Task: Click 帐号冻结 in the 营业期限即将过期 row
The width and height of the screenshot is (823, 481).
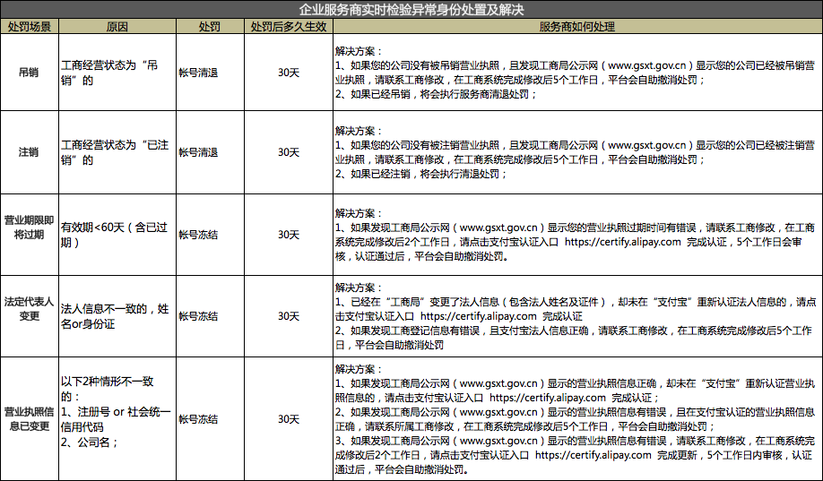Action: click(198, 235)
